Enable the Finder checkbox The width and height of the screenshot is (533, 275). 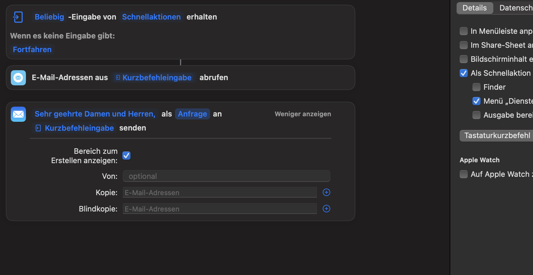point(476,87)
